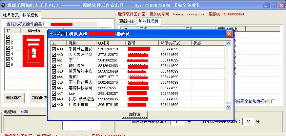Click QQ number 2857147717

click(x=108, y=77)
